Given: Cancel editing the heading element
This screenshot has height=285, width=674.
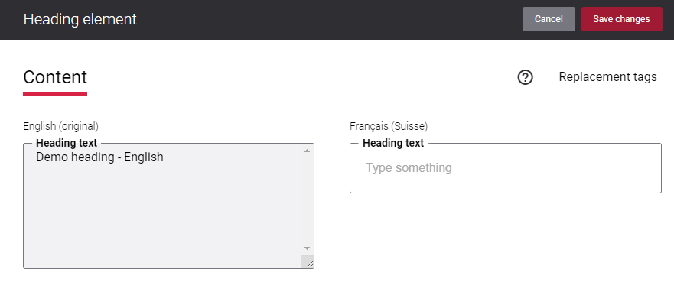Looking at the screenshot, I should click(549, 19).
